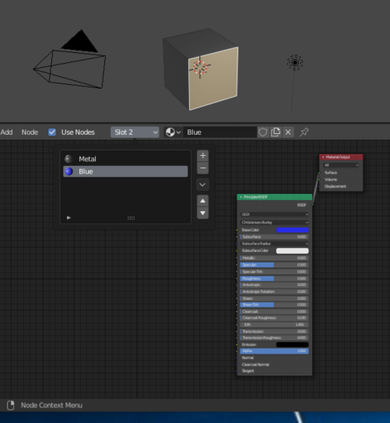Screen dimensions: 390x423
Task: Open the material specials chevron menu
Action: pyautogui.click(x=202, y=185)
